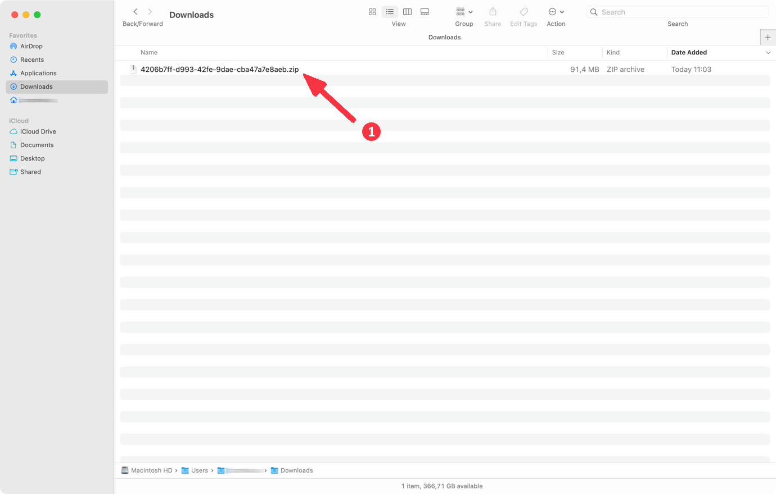Expand the Action icon dropdown chevron
Screen dimensions: 776x494
click(562, 12)
